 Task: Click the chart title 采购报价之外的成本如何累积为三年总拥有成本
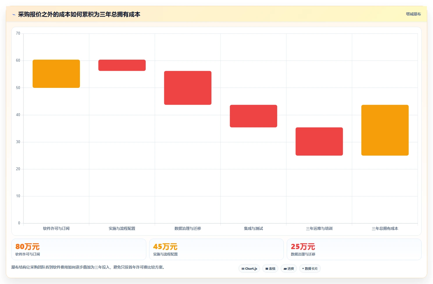click(x=79, y=15)
